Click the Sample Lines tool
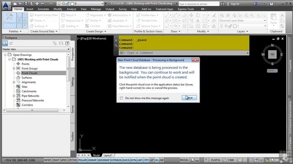This screenshot has height=164, width=293. point(146,20)
